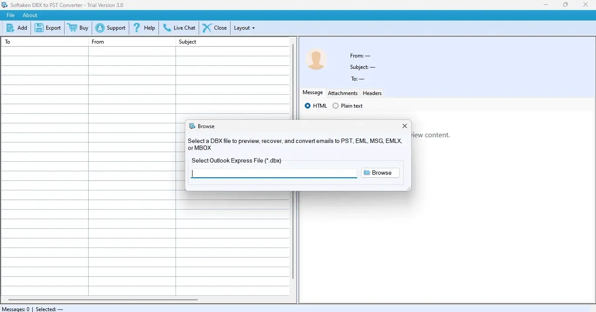Viewport: 596px width, 312px height.
Task: Minimize the application window
Action: [x=546, y=5]
